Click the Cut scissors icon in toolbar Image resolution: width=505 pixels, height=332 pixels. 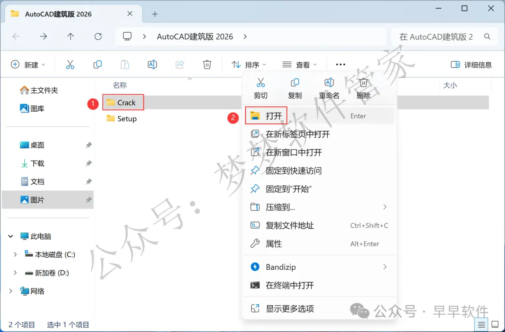[70, 65]
